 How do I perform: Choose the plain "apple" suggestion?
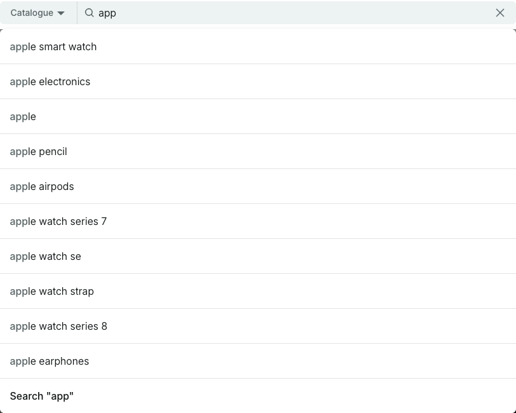pyautogui.click(x=23, y=116)
